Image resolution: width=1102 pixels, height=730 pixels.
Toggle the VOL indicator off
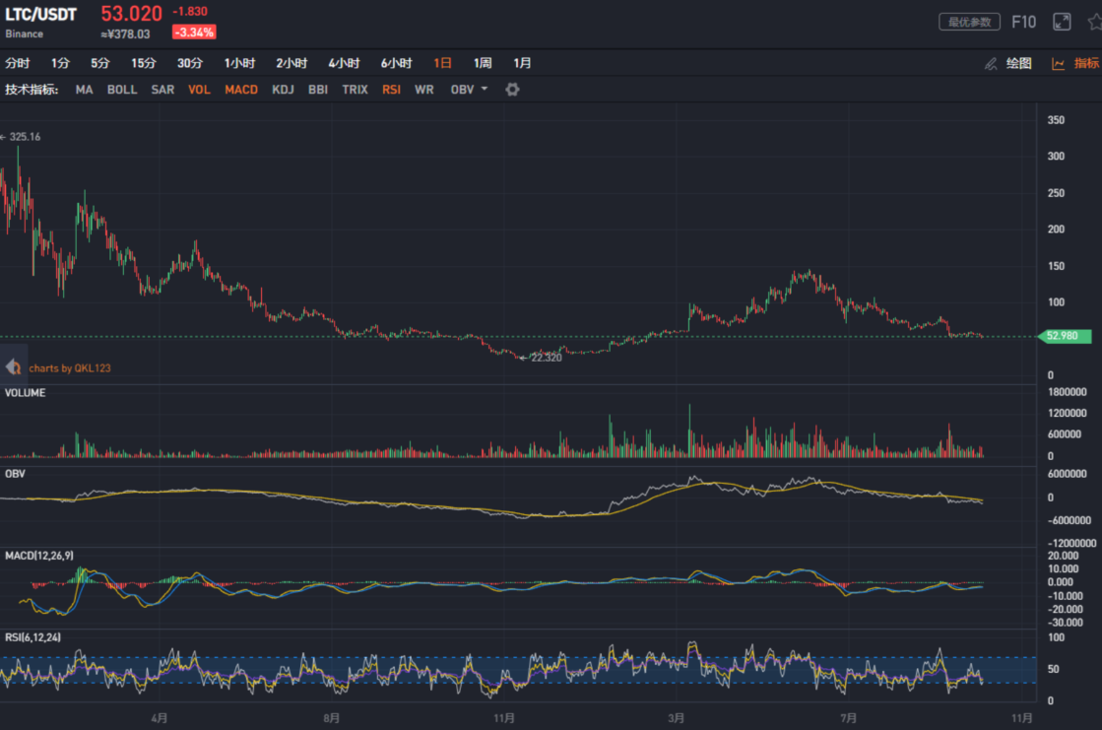click(x=199, y=90)
